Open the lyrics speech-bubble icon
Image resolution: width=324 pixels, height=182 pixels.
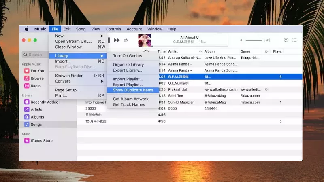[x=286, y=40]
